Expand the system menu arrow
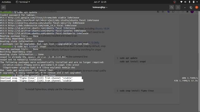The width and height of the screenshot is (200, 112). point(197,2)
